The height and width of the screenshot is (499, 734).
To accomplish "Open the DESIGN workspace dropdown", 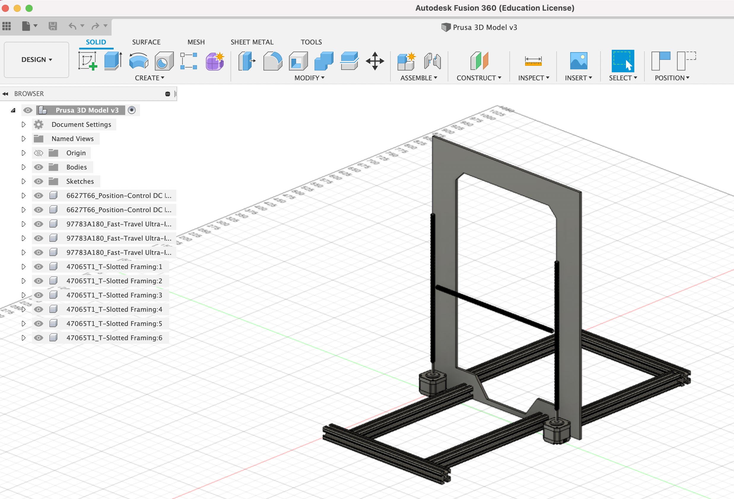I will click(x=36, y=60).
